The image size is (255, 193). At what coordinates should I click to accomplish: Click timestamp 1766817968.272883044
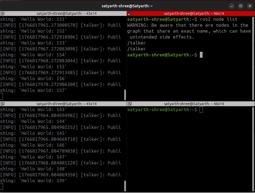pyautogui.click(x=48, y=61)
